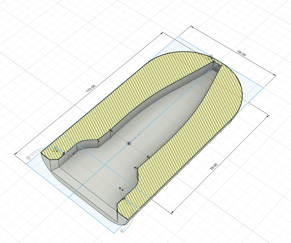Click the sketch origin point at the model center

tap(128, 143)
